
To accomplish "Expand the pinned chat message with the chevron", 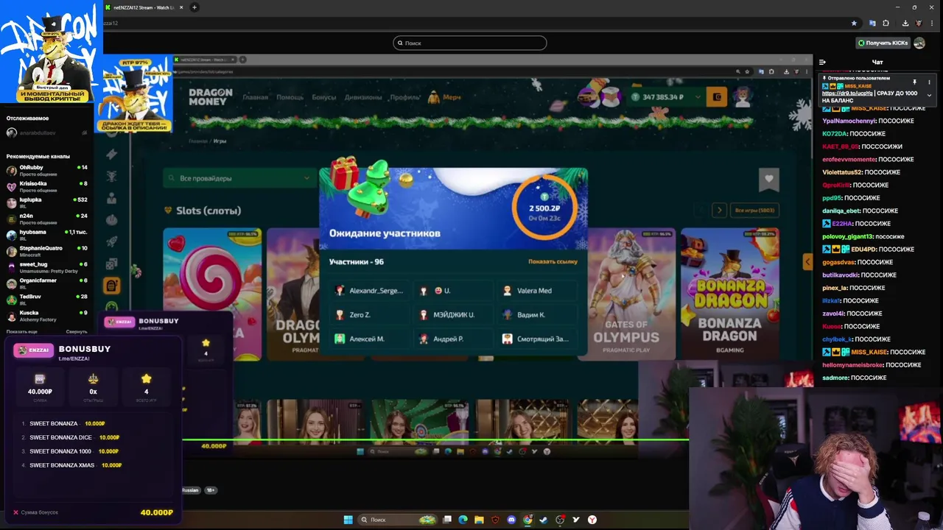I will tap(929, 95).
